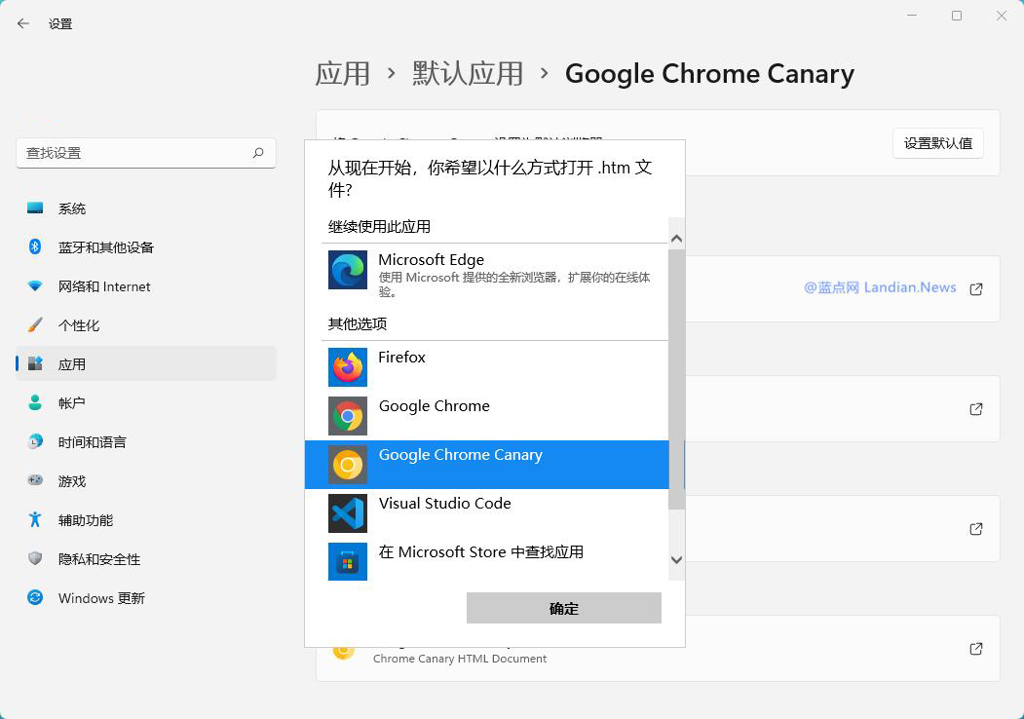
Task: Click the Bluetooth icon in sidebar
Action: [35, 246]
